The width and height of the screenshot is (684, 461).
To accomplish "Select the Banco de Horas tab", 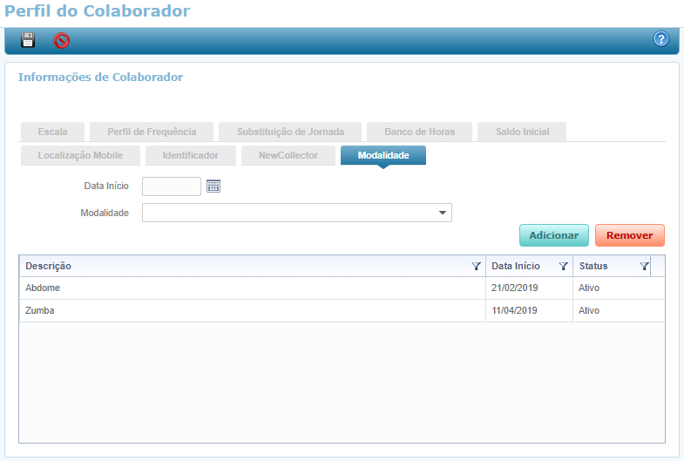I will [x=418, y=132].
